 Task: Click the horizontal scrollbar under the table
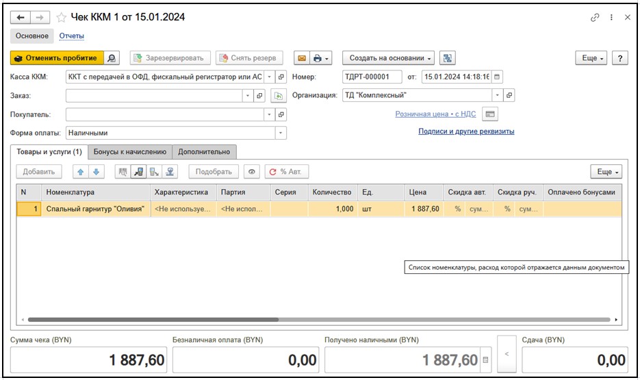(153, 319)
